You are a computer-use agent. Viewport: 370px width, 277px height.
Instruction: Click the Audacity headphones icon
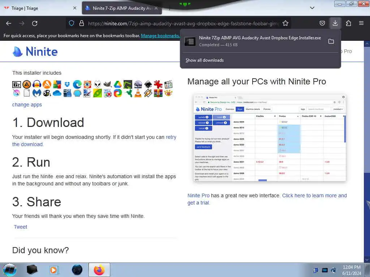[x=37, y=84]
